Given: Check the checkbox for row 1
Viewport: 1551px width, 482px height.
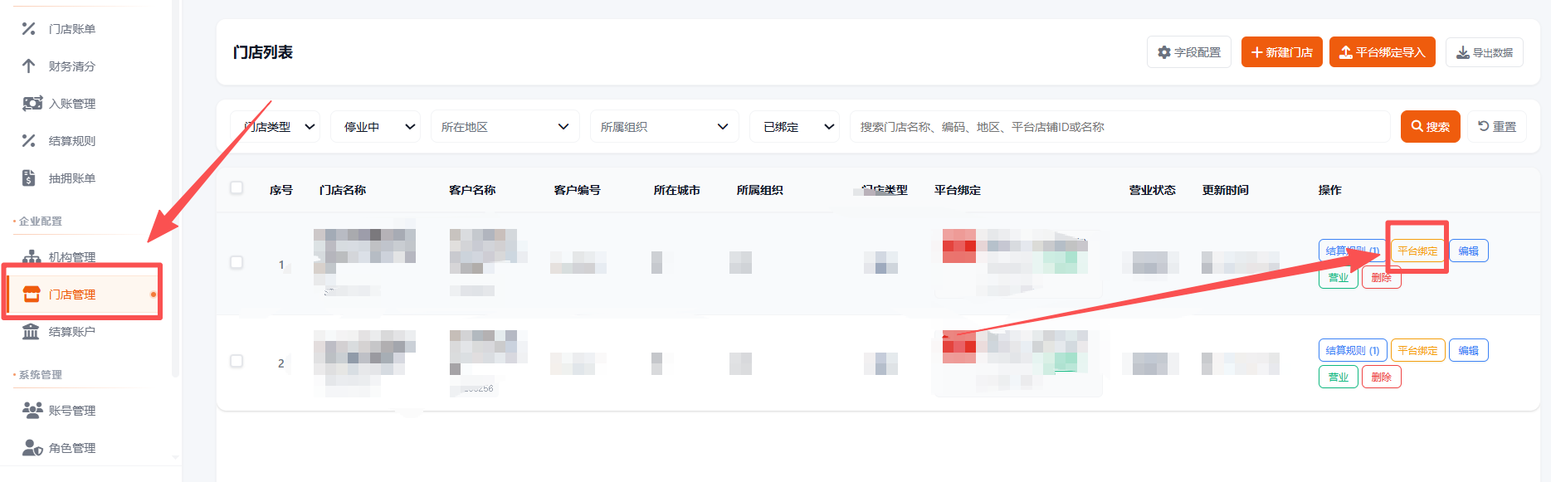Looking at the screenshot, I should coord(237,262).
